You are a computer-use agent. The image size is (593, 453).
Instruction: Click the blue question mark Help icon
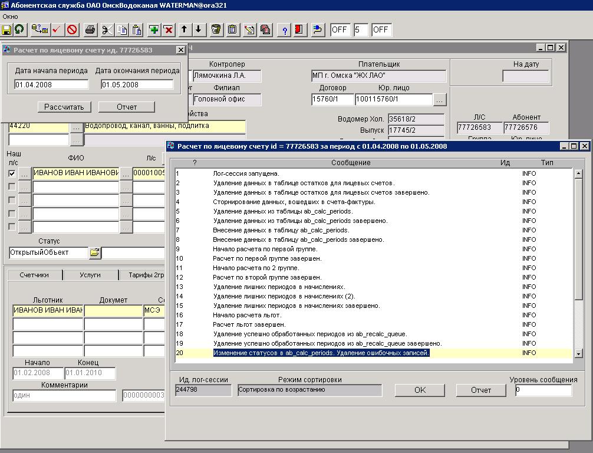(x=285, y=29)
